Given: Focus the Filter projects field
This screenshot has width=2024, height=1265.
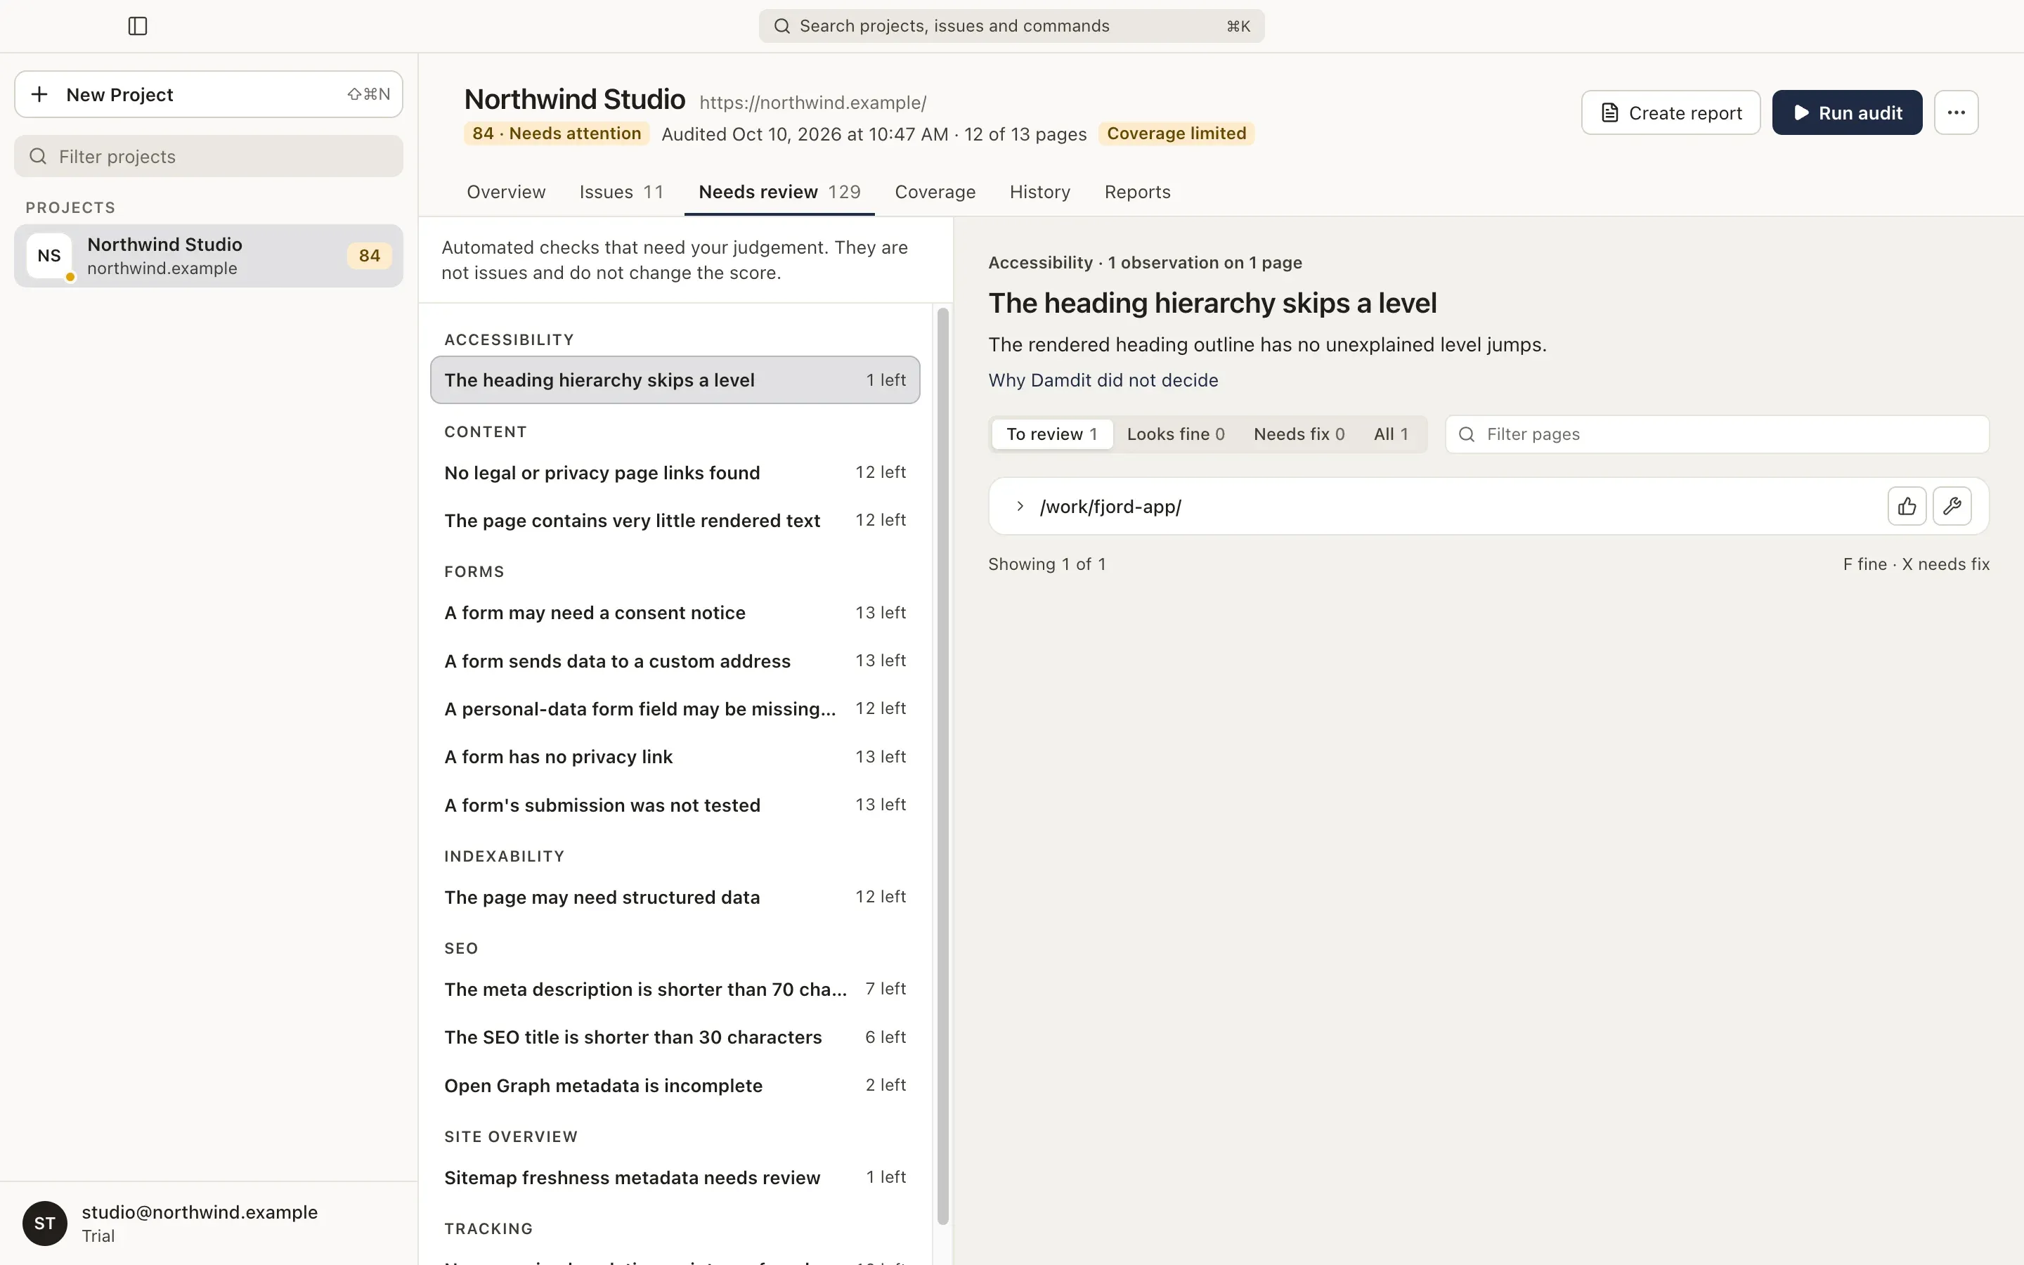Looking at the screenshot, I should (x=208, y=157).
